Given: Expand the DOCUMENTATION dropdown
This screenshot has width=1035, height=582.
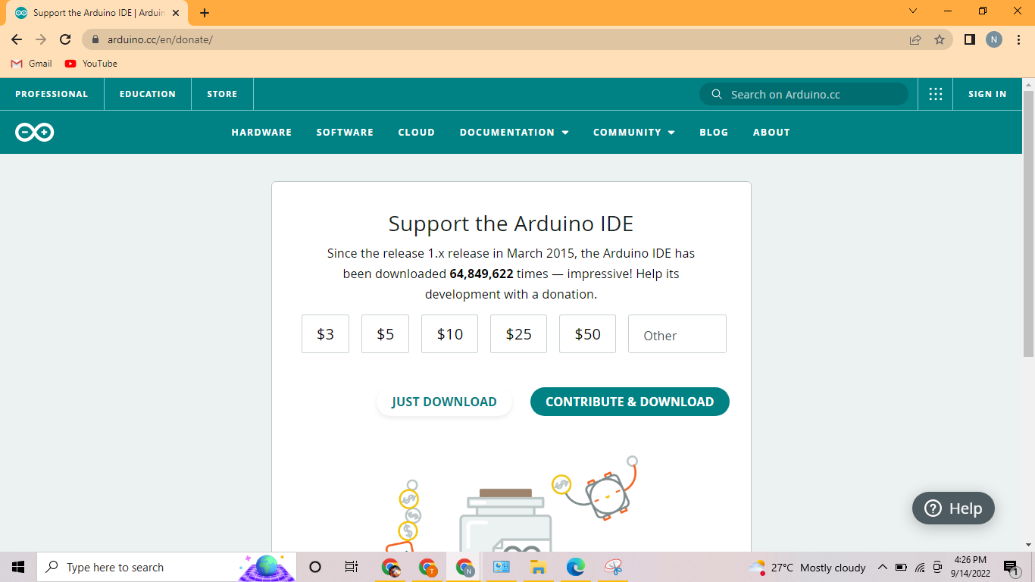Looking at the screenshot, I should [x=514, y=133].
